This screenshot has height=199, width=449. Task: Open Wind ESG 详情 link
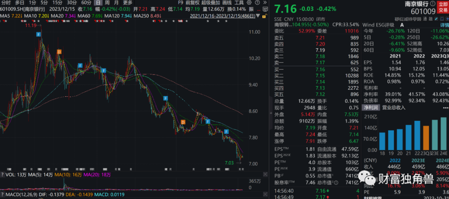444,25
